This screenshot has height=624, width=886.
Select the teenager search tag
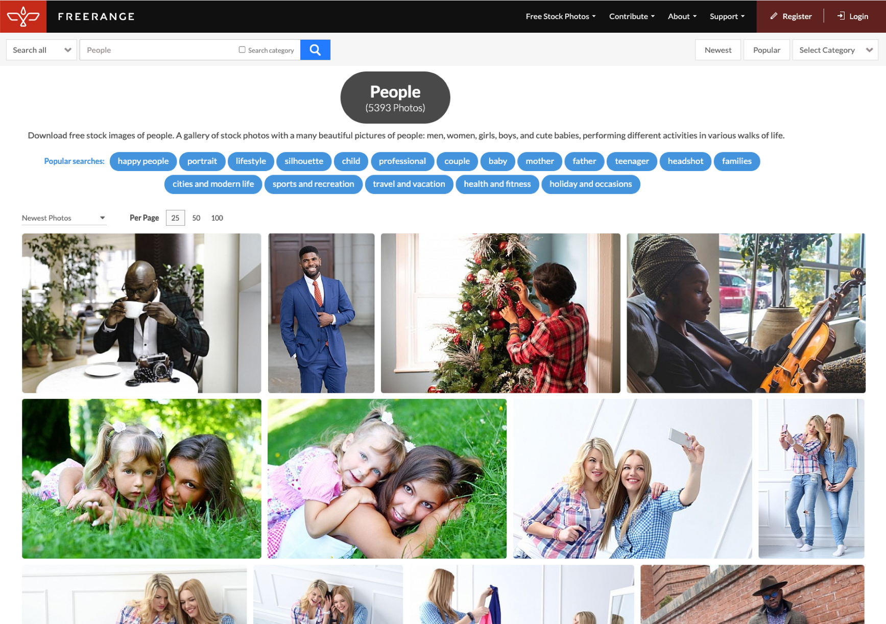coord(632,161)
